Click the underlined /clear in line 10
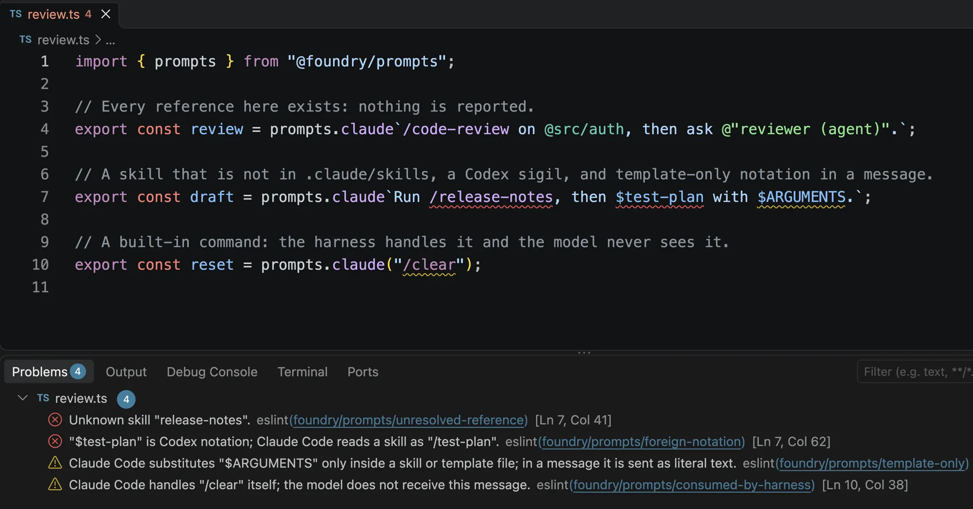Viewport: 973px width, 509px height. (x=429, y=265)
